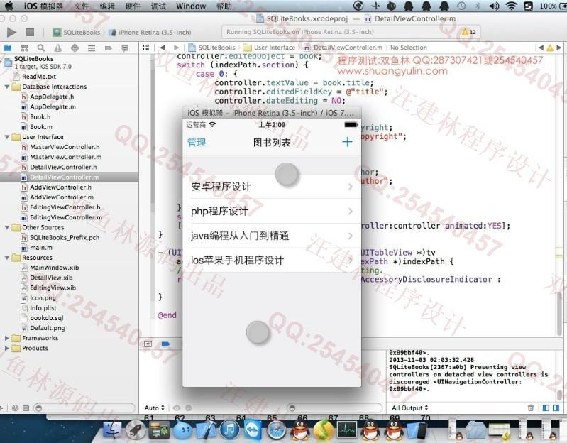The image size is (567, 443).
Task: Open Finder from the Dock
Action: pyautogui.click(x=113, y=430)
